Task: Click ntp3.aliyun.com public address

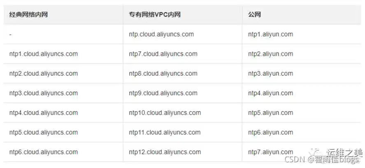Action: 270,74
